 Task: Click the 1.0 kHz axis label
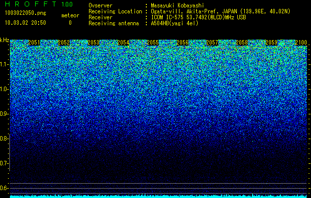(x=3, y=89)
